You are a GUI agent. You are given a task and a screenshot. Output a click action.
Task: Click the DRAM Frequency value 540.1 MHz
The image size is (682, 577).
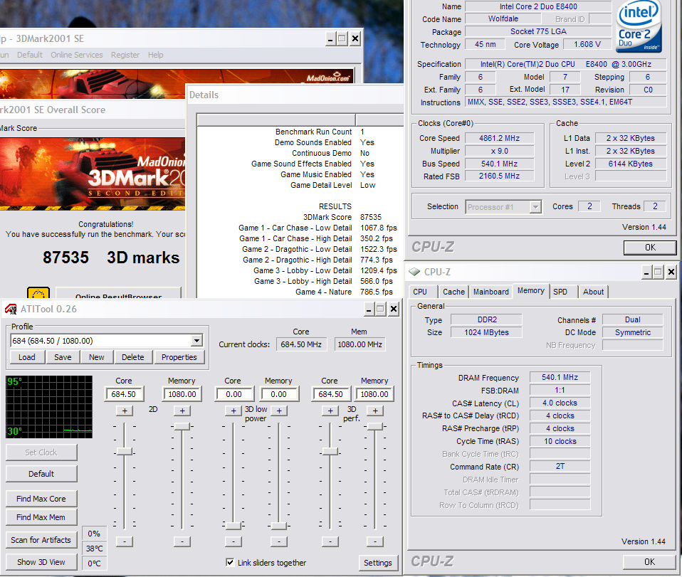(560, 377)
